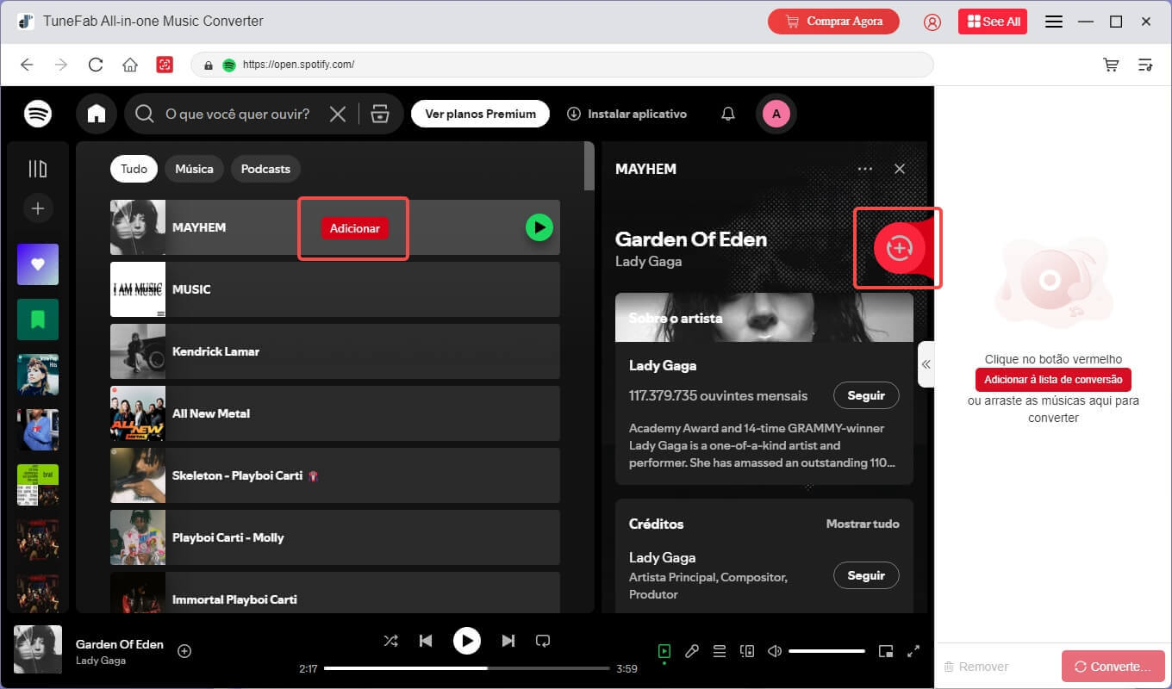Open the user profile avatar A
The image size is (1172, 689).
(x=776, y=114)
